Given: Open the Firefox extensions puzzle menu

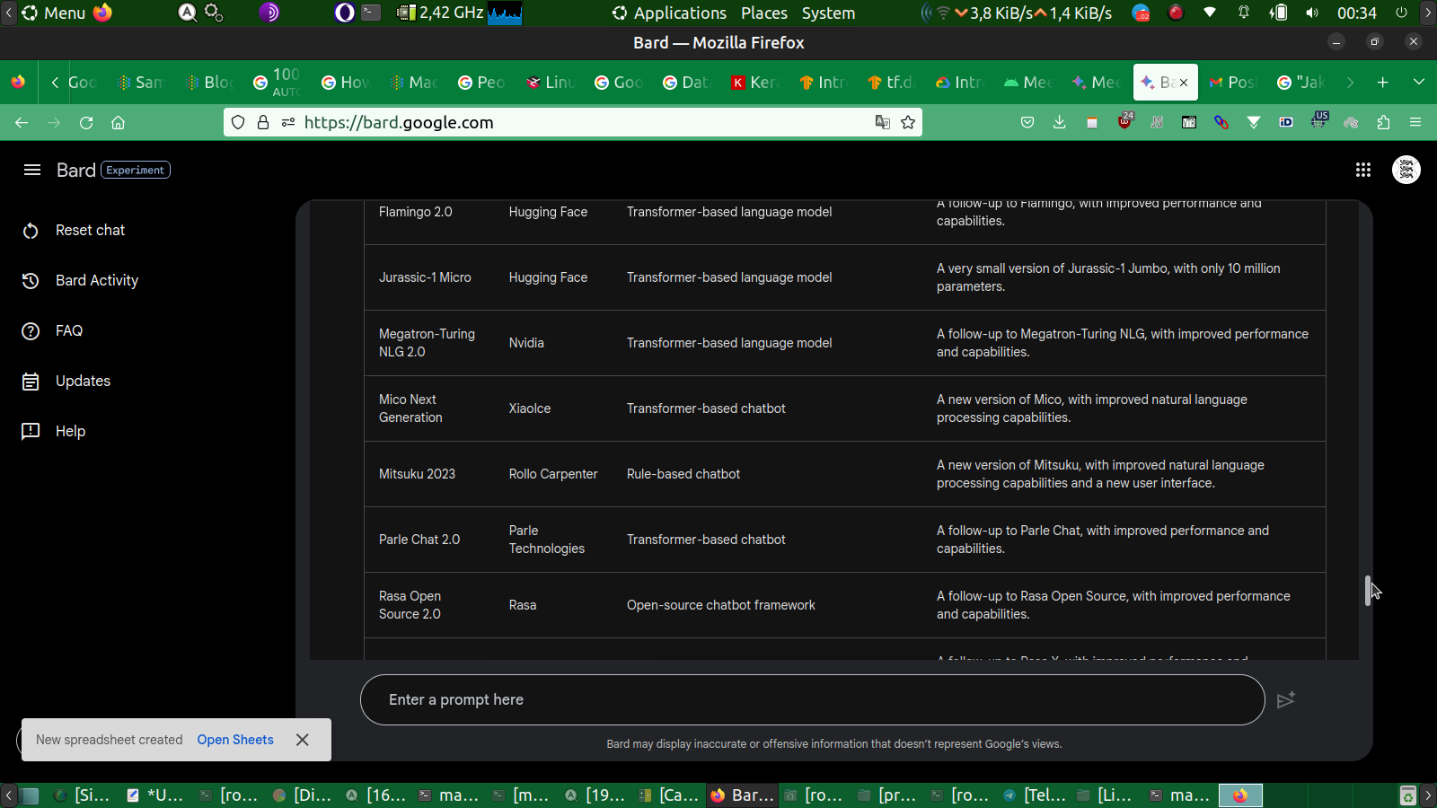Looking at the screenshot, I should point(1383,122).
